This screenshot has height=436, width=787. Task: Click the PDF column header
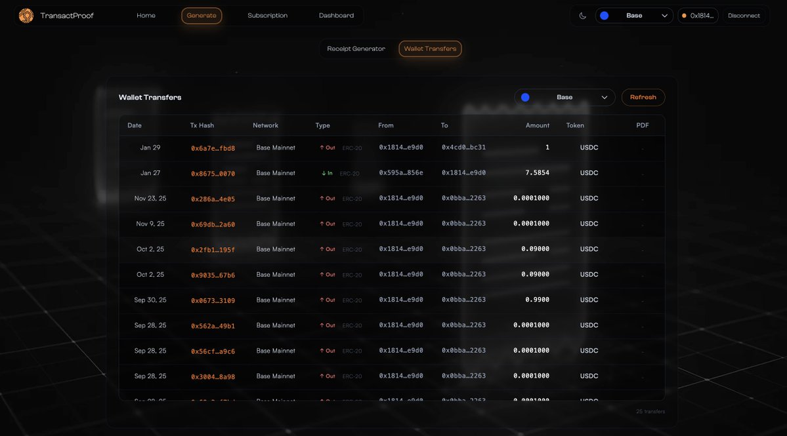(643, 125)
